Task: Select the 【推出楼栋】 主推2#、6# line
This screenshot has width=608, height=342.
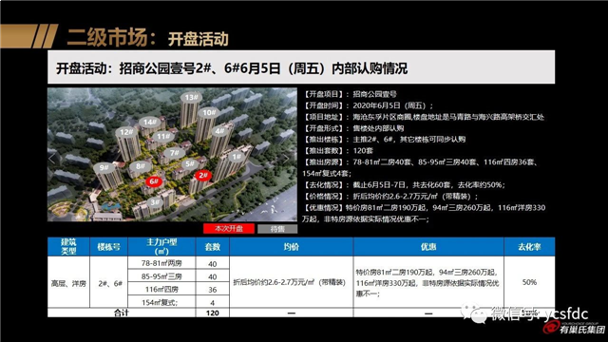Action: [384, 140]
